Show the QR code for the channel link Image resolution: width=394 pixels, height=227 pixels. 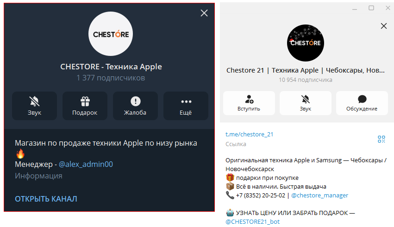(x=381, y=139)
